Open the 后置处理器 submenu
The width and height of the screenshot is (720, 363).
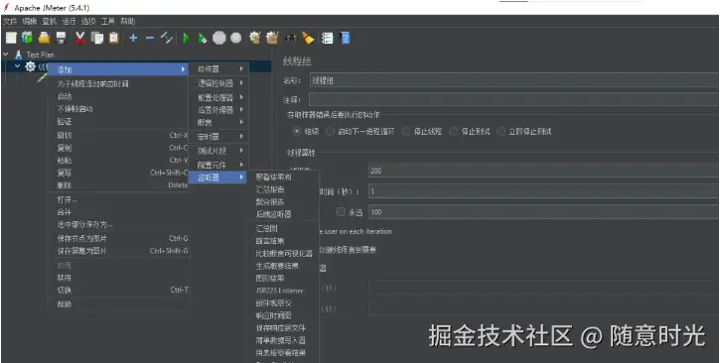click(x=219, y=110)
